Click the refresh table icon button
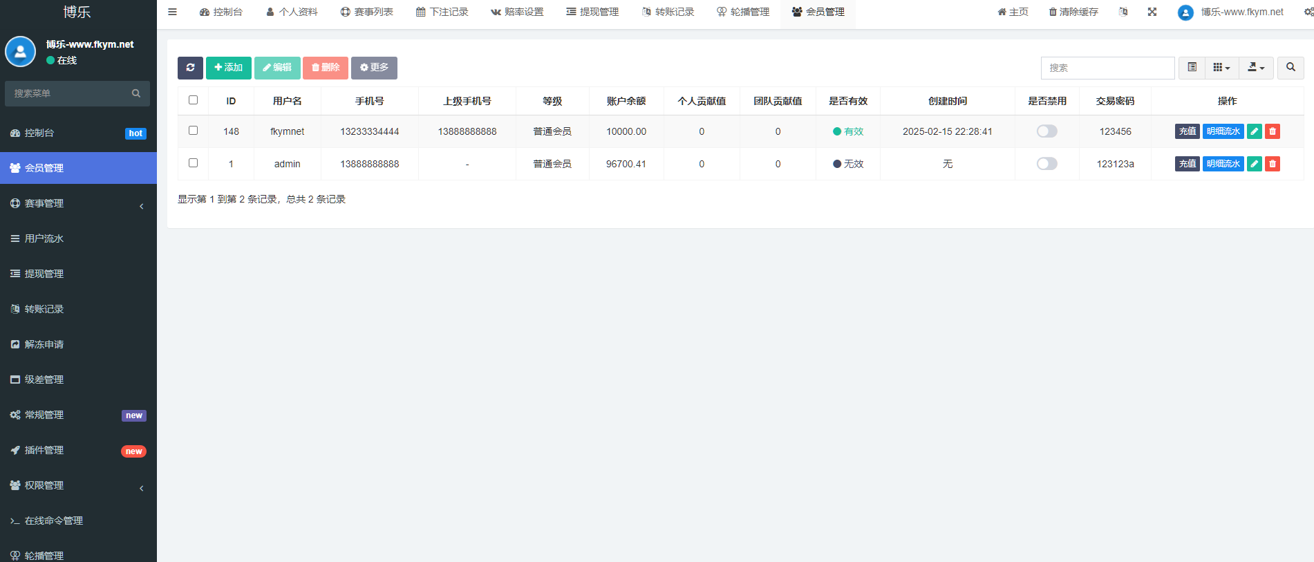The image size is (1314, 562). 190,68
